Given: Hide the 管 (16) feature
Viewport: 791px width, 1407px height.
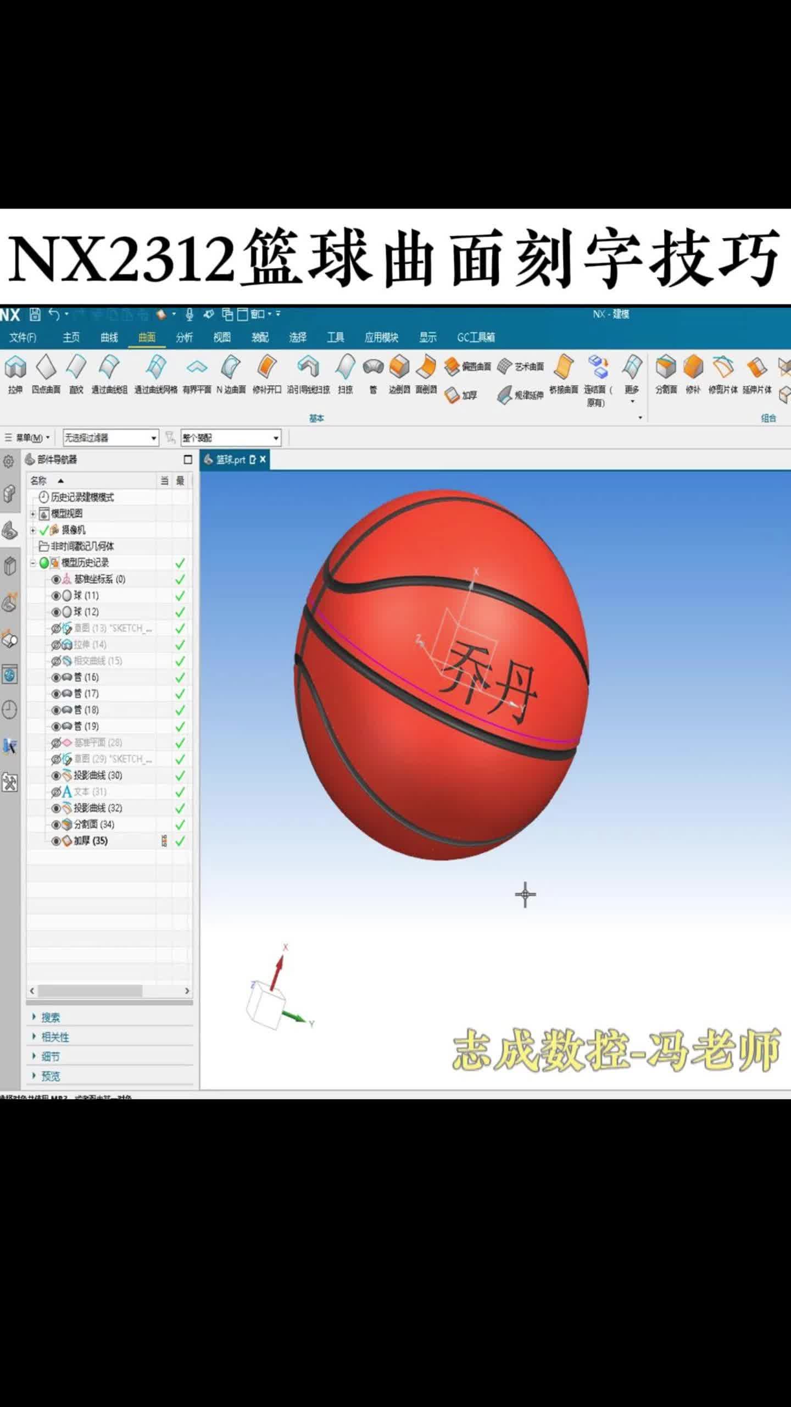Looking at the screenshot, I should tap(56, 677).
